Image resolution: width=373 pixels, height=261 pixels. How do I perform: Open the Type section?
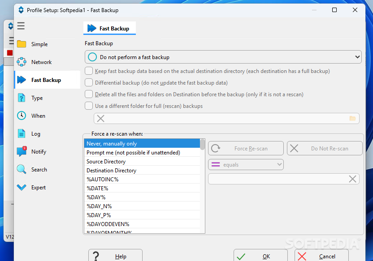48,98
